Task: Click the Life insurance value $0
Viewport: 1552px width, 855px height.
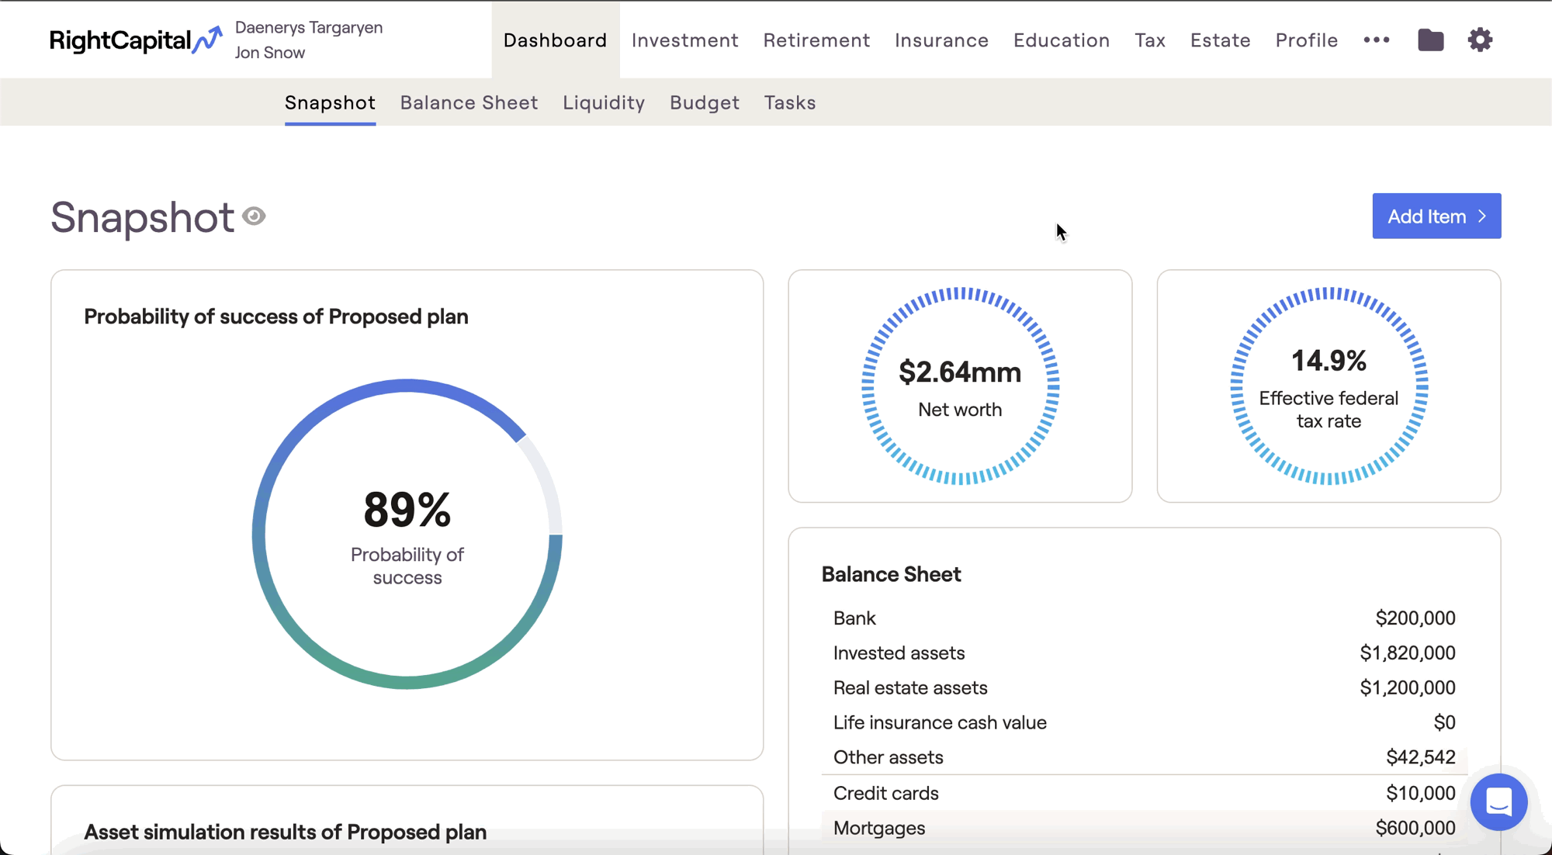Action: pyautogui.click(x=1443, y=722)
